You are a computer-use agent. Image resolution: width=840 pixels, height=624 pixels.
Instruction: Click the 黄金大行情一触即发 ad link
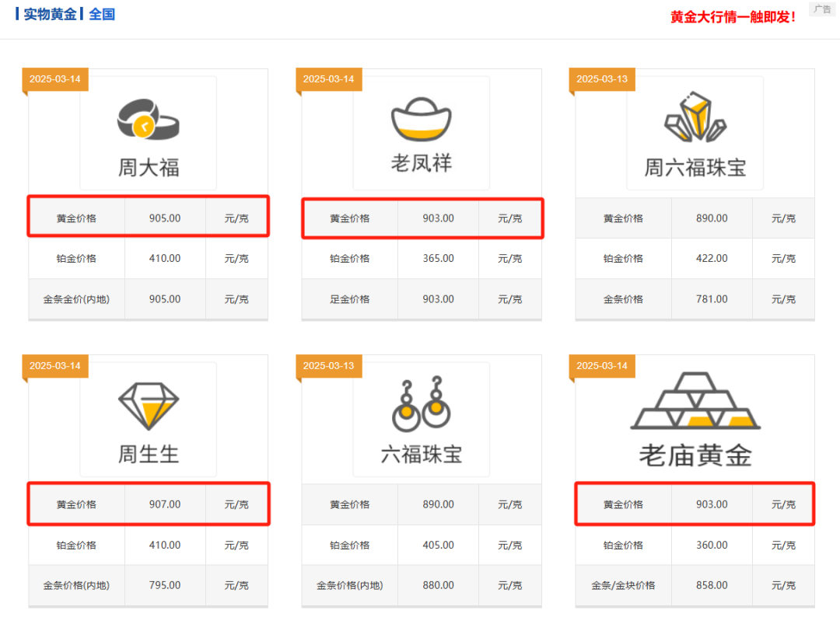click(x=733, y=17)
